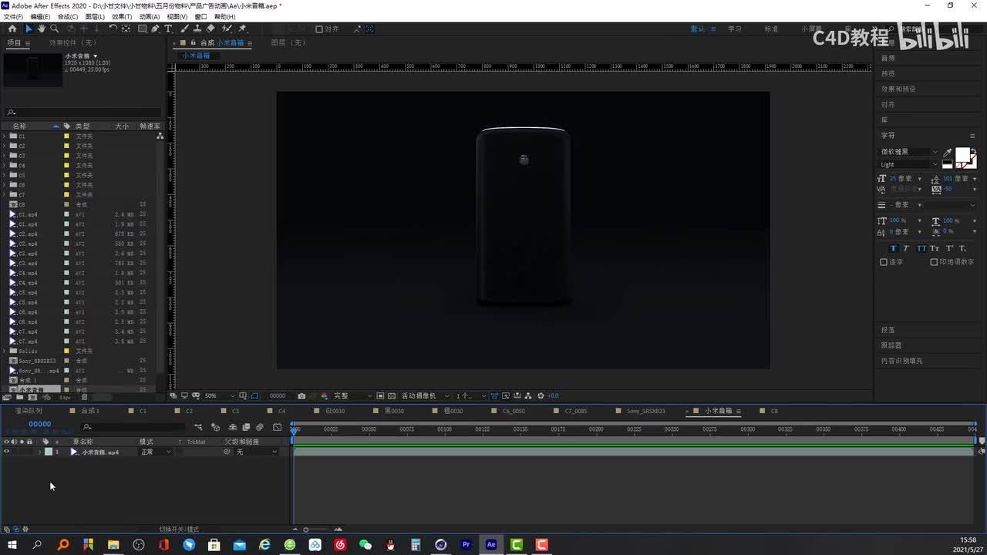The image size is (987, 555).
Task: Select the Home icon in the toolbar
Action: point(12,29)
